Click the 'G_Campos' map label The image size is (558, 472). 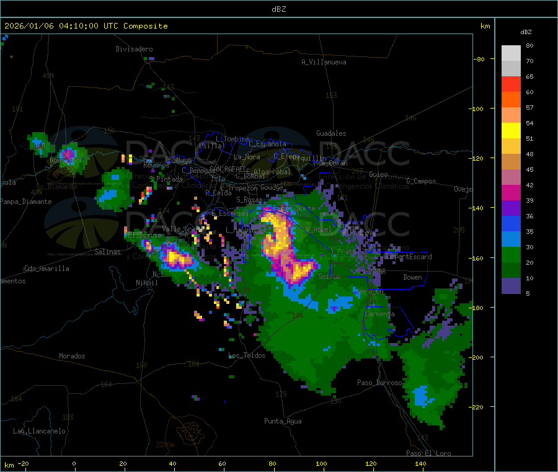(x=421, y=181)
